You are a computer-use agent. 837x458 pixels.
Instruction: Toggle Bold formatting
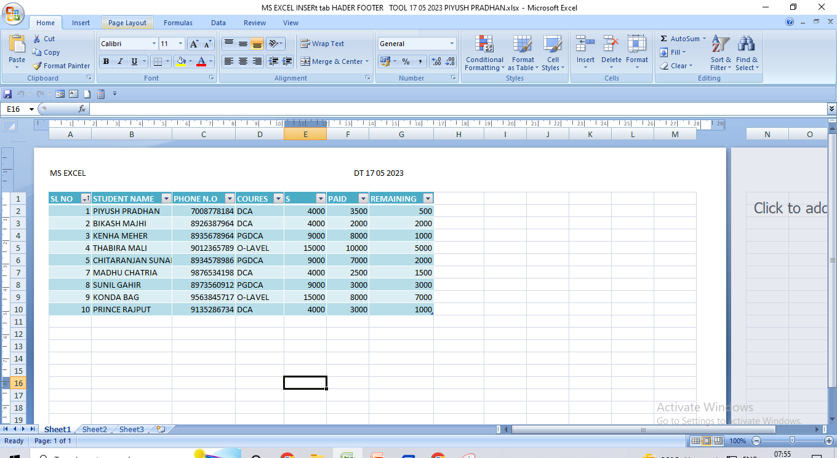pos(106,61)
